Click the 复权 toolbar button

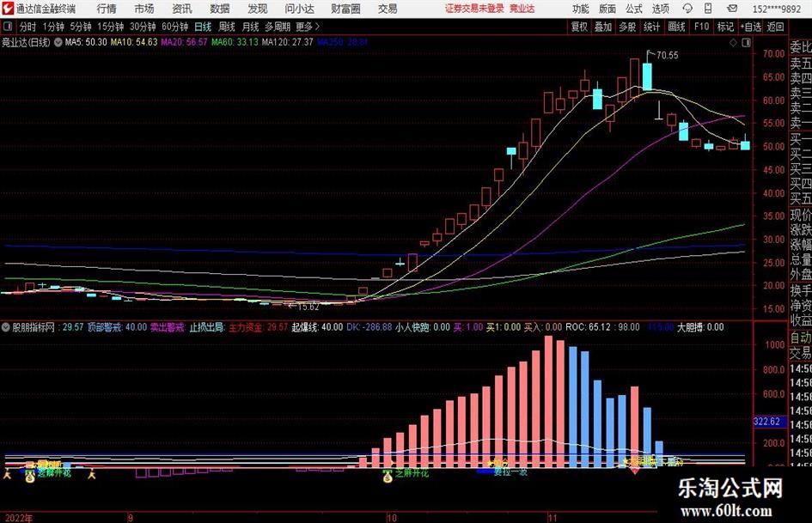(x=579, y=27)
